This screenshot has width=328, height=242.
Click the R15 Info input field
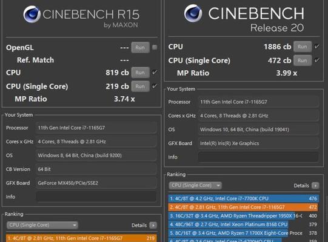coord(96,197)
